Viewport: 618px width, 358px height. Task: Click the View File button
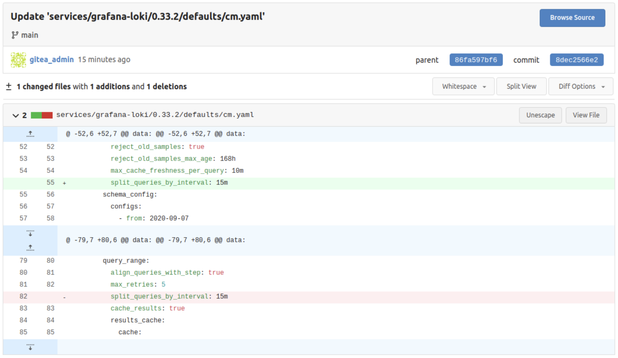click(x=586, y=115)
